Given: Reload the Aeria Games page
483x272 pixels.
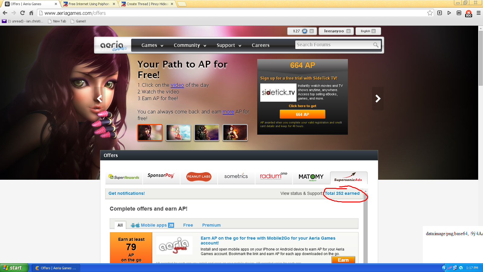Looking at the screenshot, I should 22,13.
